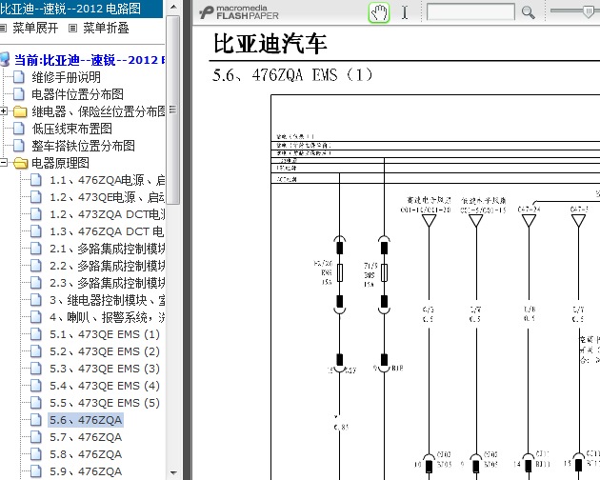
Task: Open 整车搭铁位置分布图 page
Action: (83, 146)
